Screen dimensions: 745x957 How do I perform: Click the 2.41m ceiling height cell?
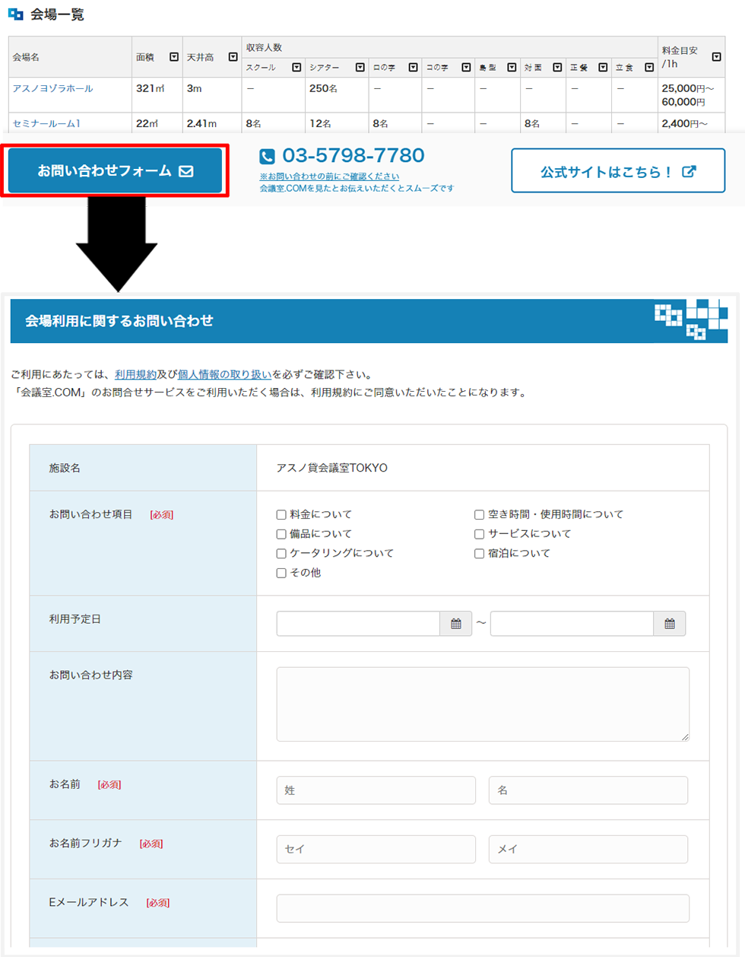212,123
